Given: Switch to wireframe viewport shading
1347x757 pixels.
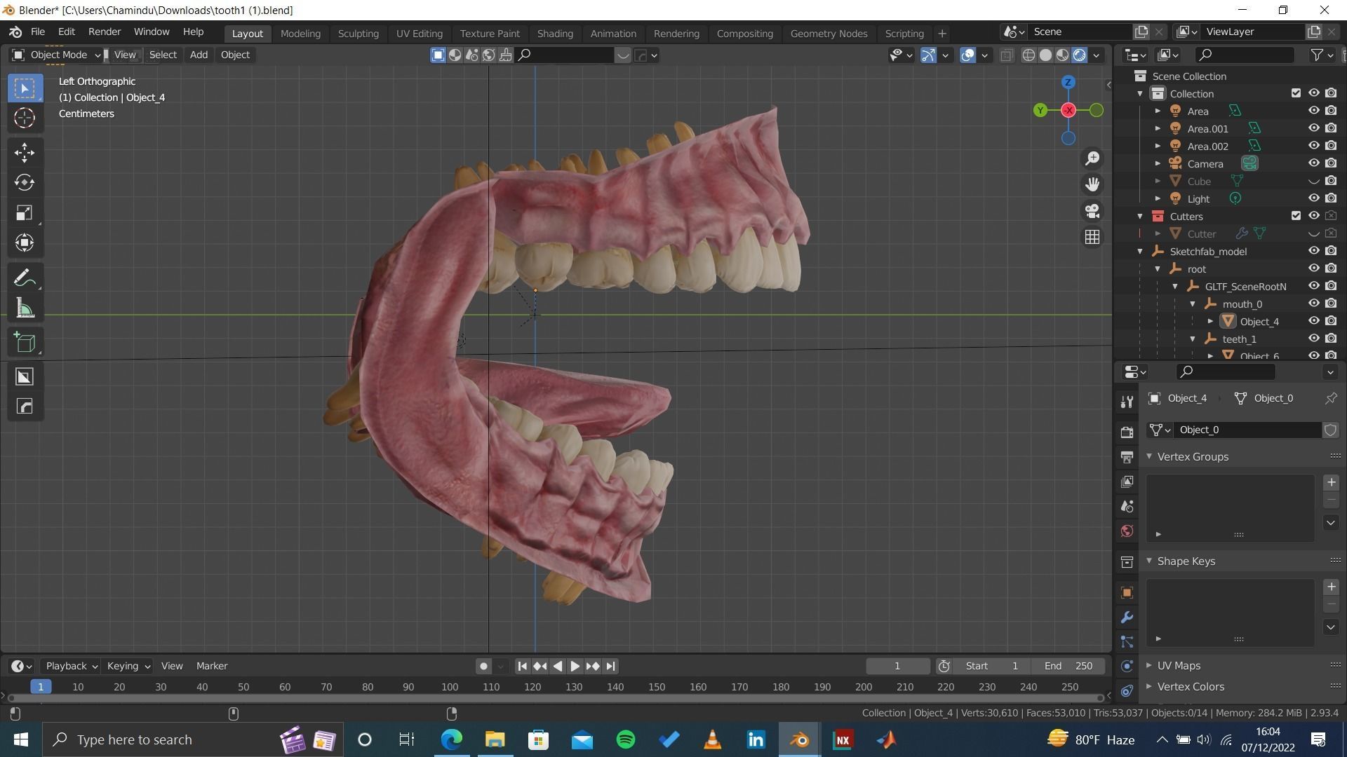Looking at the screenshot, I should click(1028, 55).
